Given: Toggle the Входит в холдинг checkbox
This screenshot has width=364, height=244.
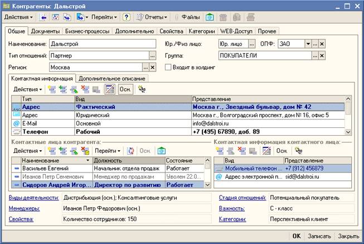Looking at the screenshot, I should point(168,67).
